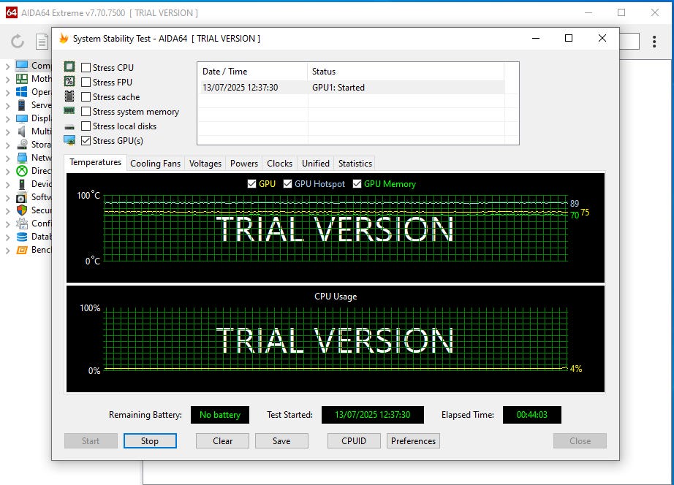Expand the Computer tree node arrow
The image size is (674, 485).
(7, 66)
